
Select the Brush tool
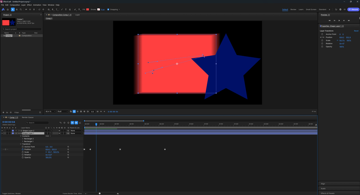click(x=62, y=9)
